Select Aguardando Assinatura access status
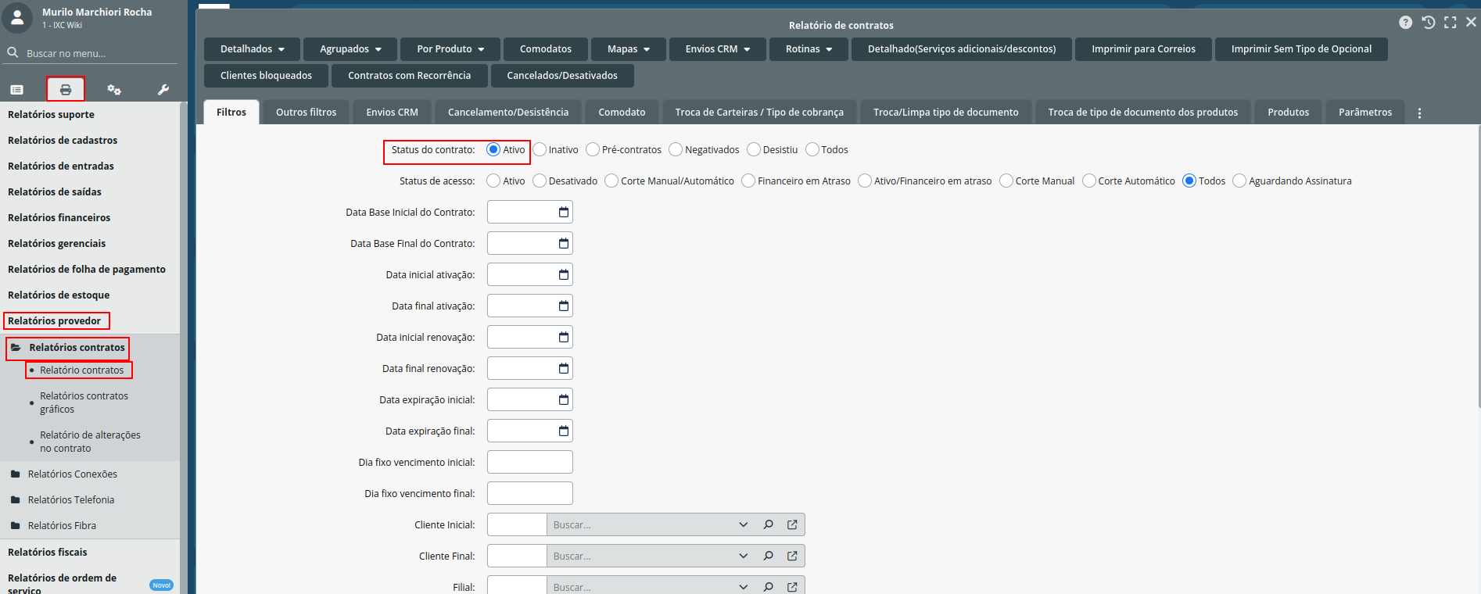Viewport: 1481px width, 594px height. [x=1239, y=181]
